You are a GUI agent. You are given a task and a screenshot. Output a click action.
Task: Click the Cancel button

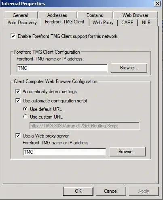pyautogui.click(x=111, y=191)
